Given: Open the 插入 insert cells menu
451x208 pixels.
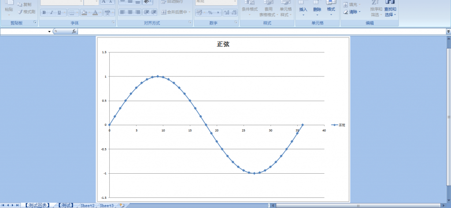Looking at the screenshot, I should pos(303,8).
